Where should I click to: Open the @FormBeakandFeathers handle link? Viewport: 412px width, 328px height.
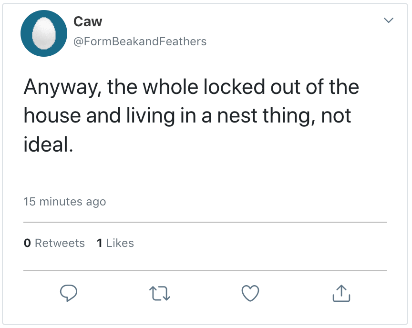[x=140, y=41]
